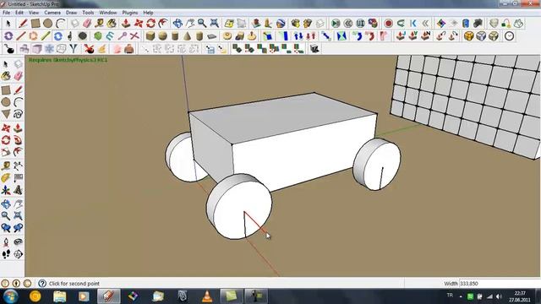Select the arrow Select tool in top toolbar
The width and height of the screenshot is (541, 304).
tap(8, 24)
